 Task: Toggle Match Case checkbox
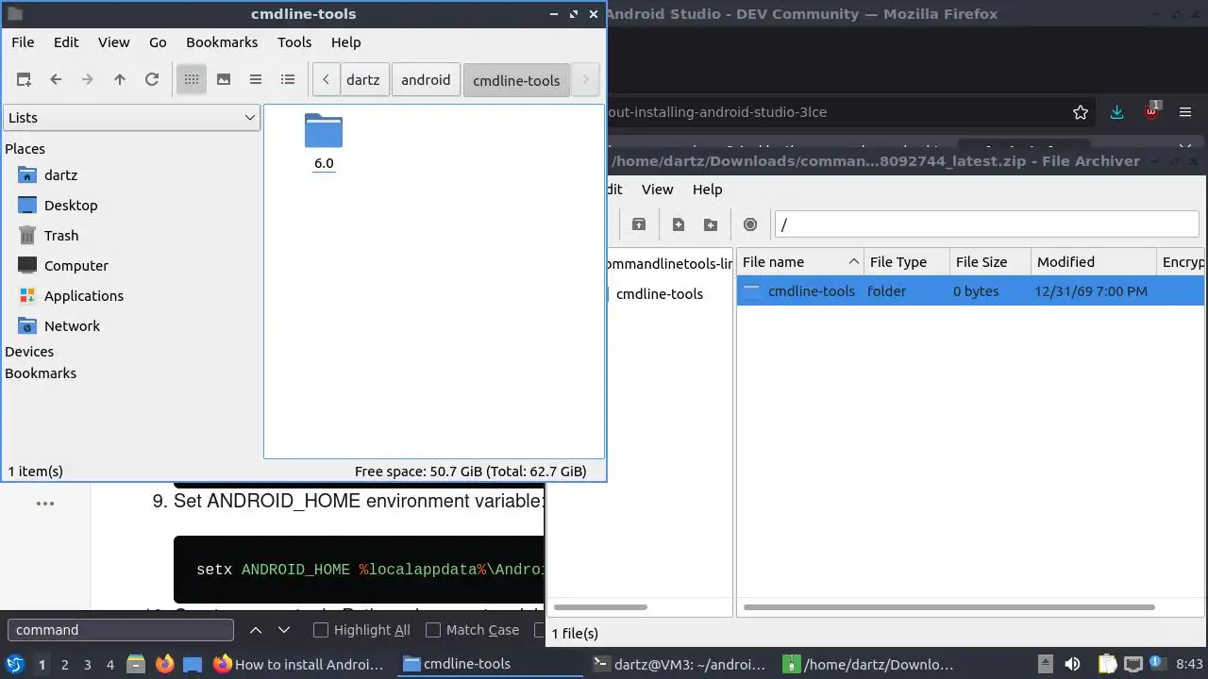point(433,630)
